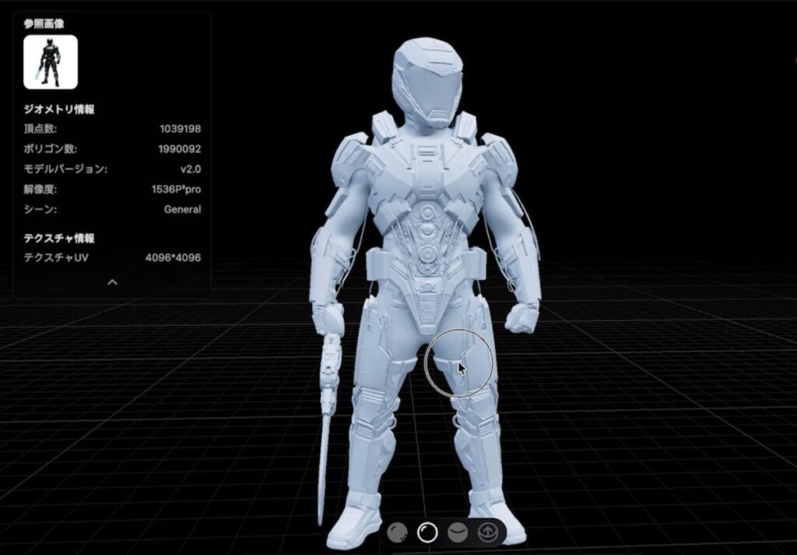Select the vertex count value 1039198

[181, 129]
